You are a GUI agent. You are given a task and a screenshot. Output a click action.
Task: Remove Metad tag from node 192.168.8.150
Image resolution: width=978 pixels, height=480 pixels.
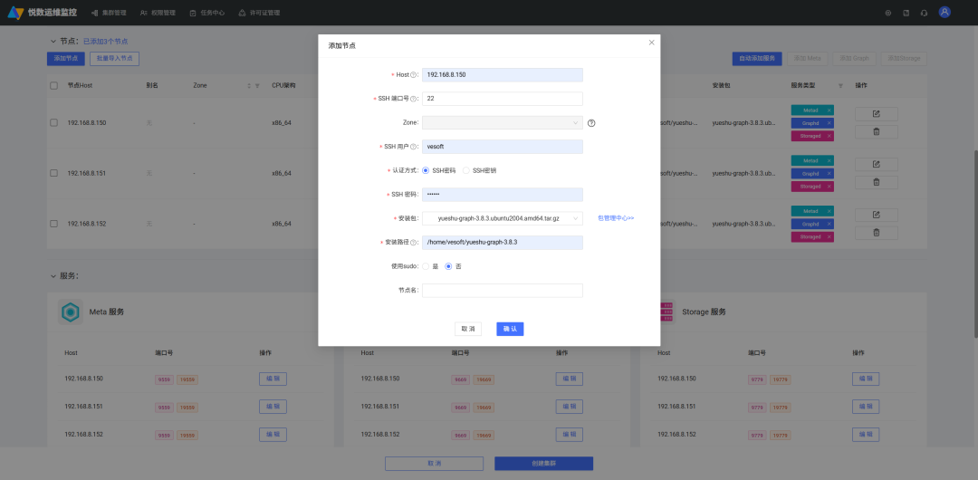click(x=829, y=110)
